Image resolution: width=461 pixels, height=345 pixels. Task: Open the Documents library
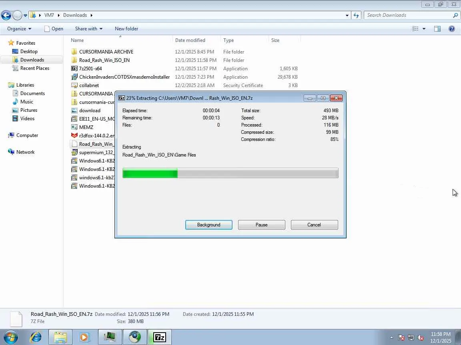point(32,93)
